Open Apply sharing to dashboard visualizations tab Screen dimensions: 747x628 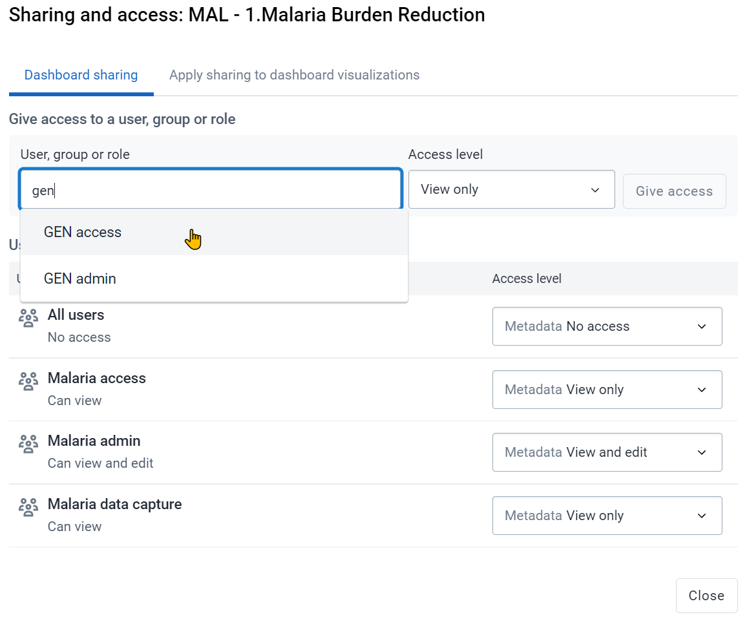tap(295, 76)
